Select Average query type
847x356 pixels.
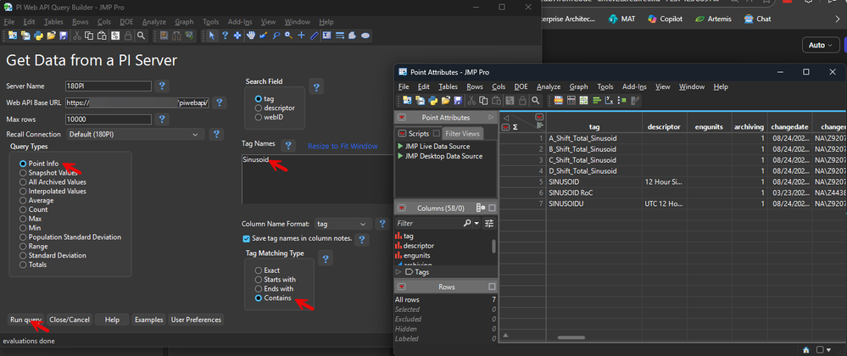pos(36,200)
